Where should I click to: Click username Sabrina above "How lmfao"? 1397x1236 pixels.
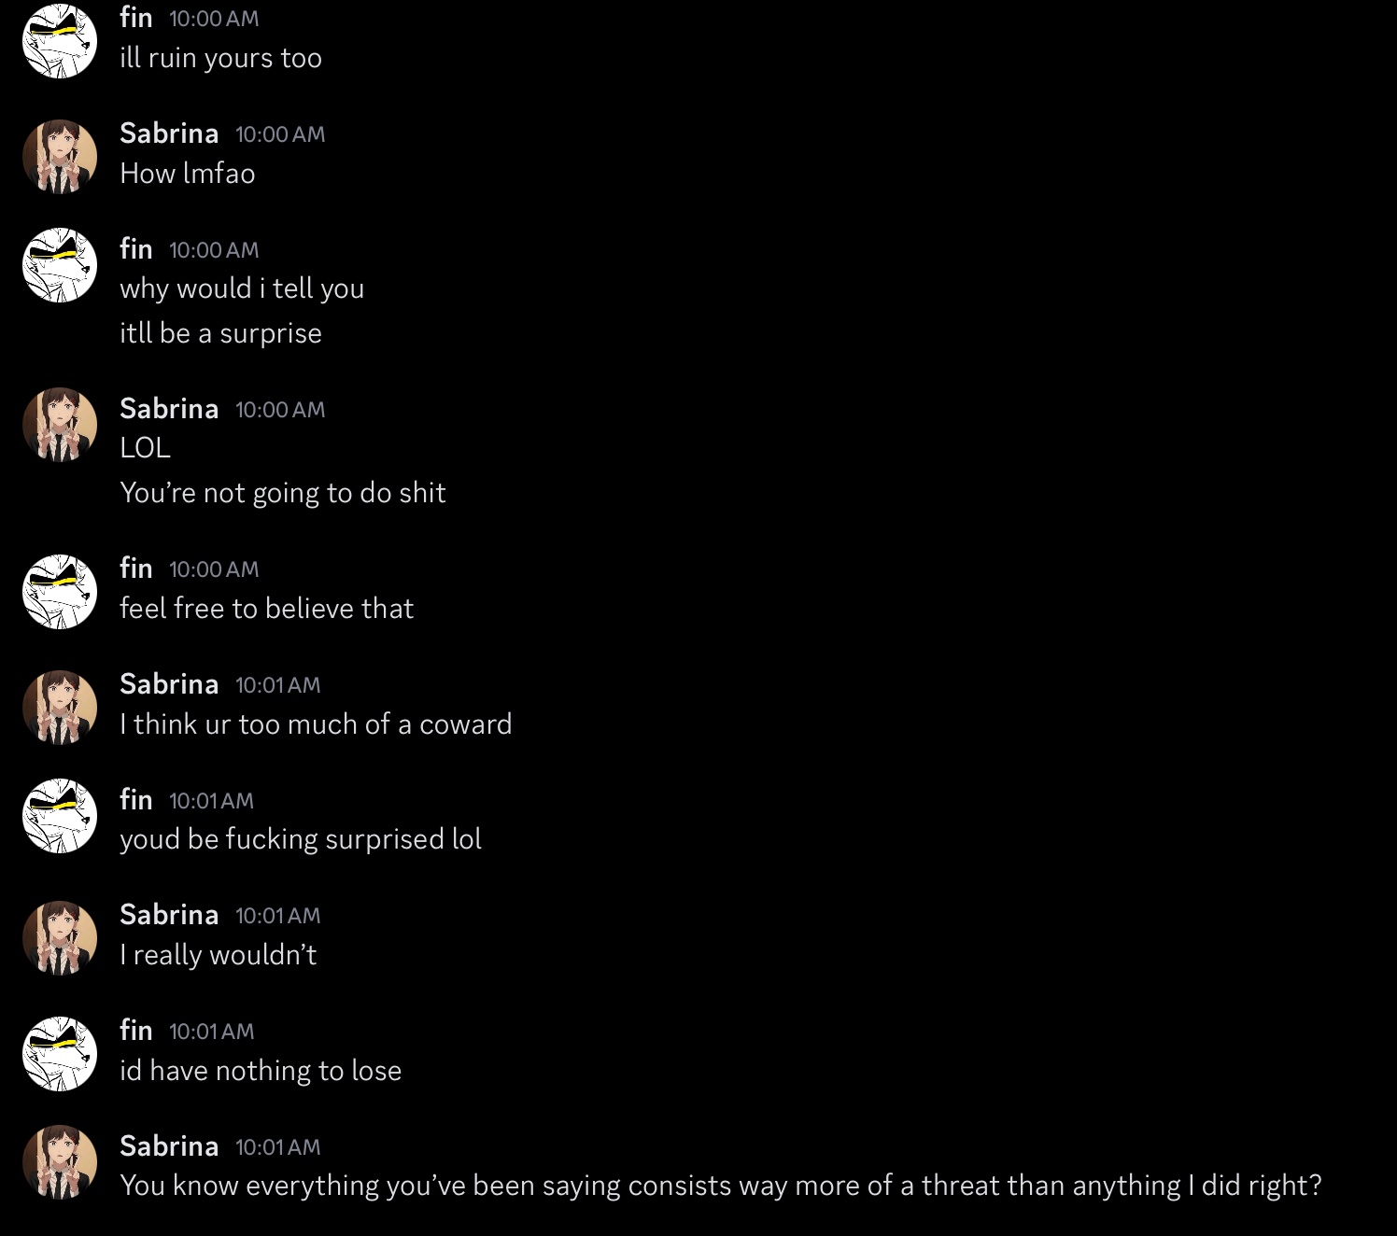[169, 133]
